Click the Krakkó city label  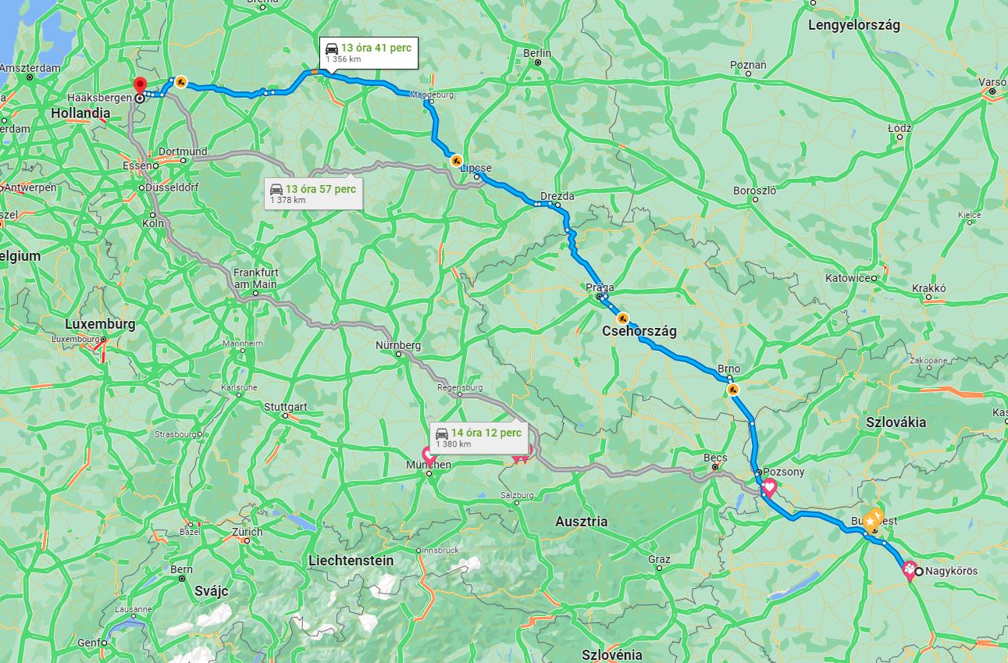click(928, 288)
